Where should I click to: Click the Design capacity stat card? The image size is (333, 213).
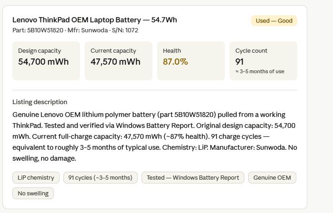click(46, 61)
